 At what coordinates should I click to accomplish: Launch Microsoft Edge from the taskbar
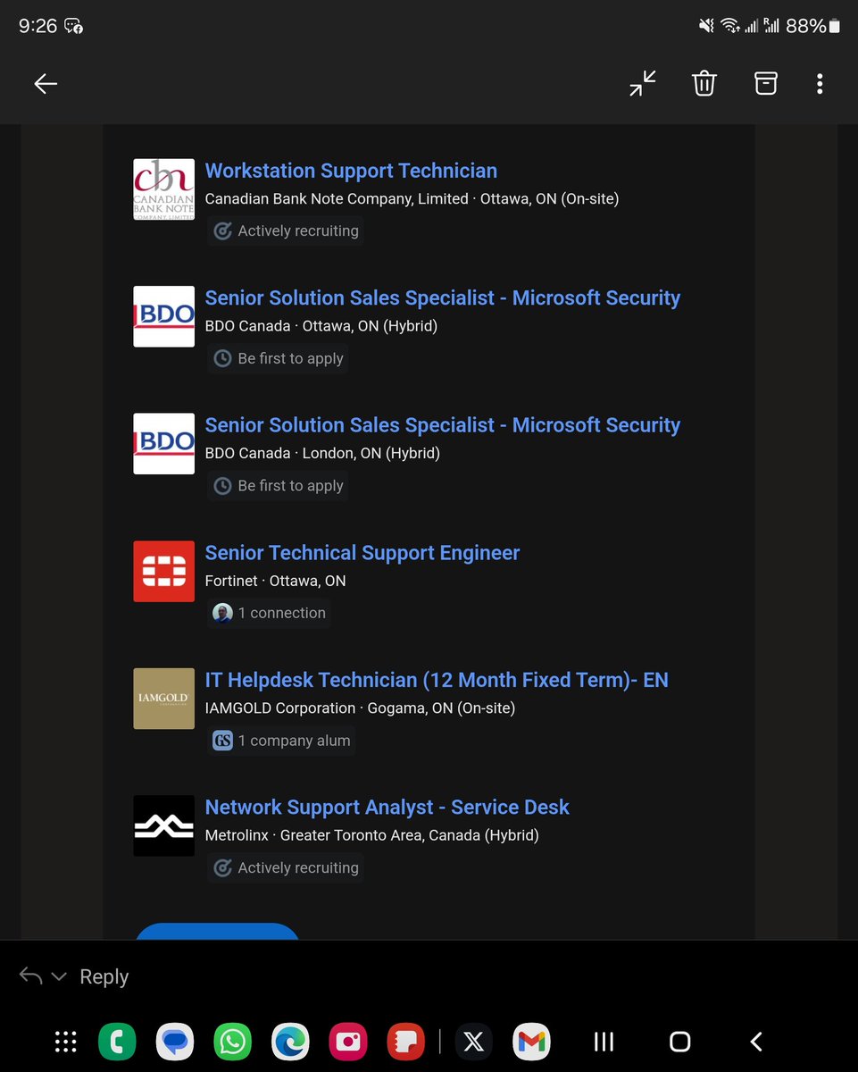(290, 1042)
